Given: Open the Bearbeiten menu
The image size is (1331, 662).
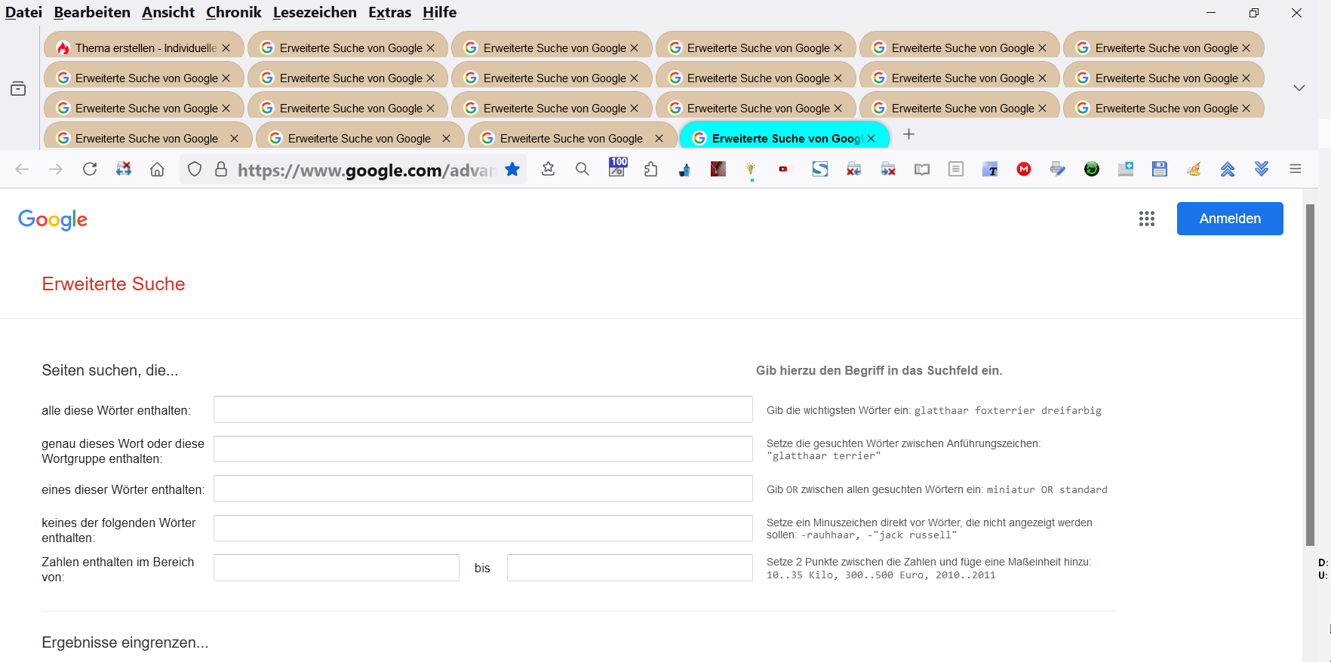Looking at the screenshot, I should [x=92, y=12].
